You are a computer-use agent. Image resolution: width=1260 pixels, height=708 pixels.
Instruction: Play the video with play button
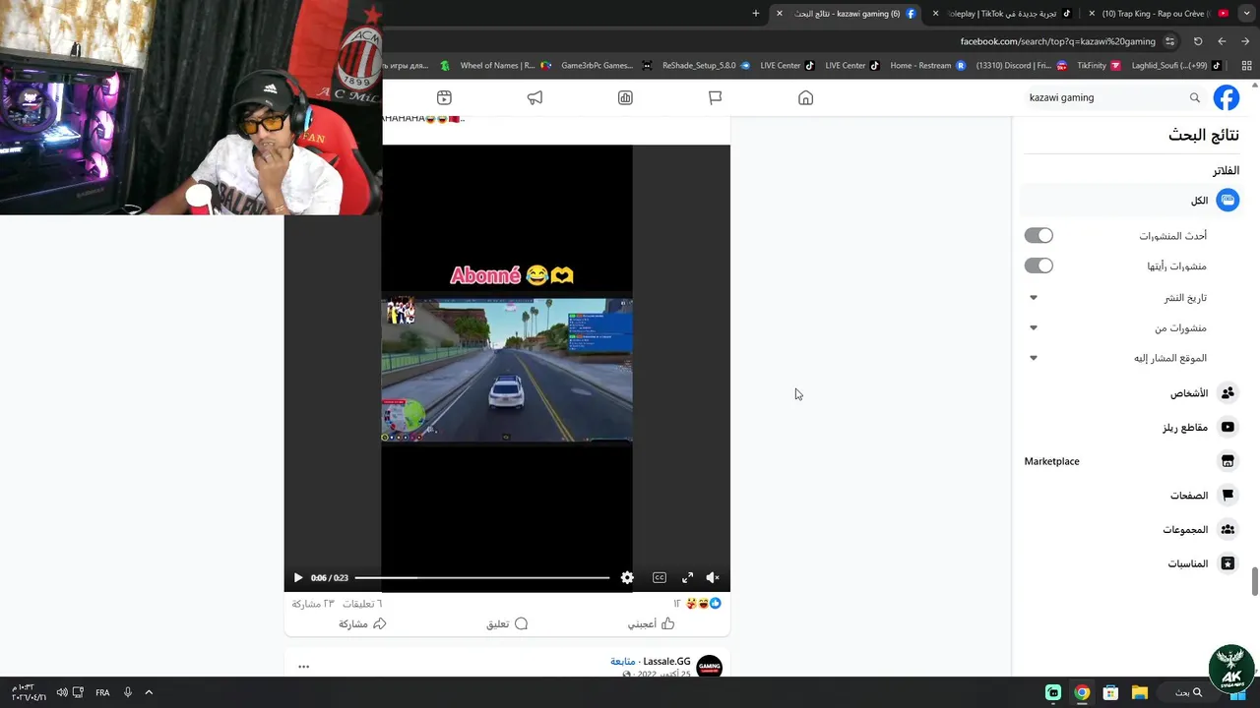click(x=298, y=578)
